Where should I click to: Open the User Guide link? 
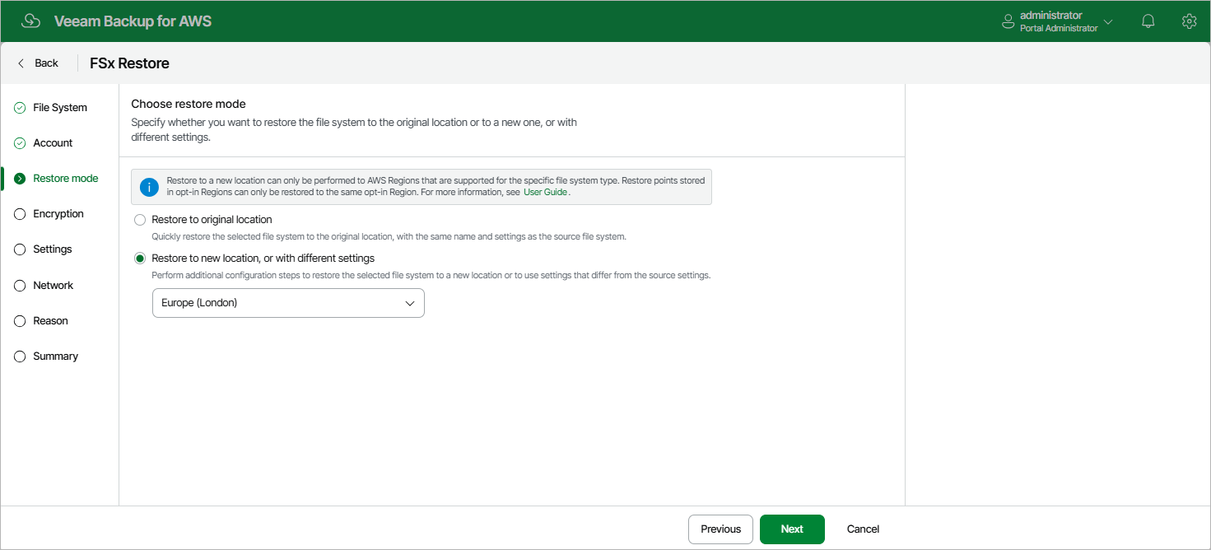coord(545,192)
